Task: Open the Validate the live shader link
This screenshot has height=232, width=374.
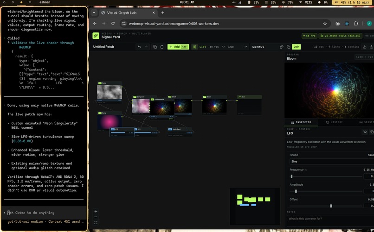Action: (x=42, y=45)
